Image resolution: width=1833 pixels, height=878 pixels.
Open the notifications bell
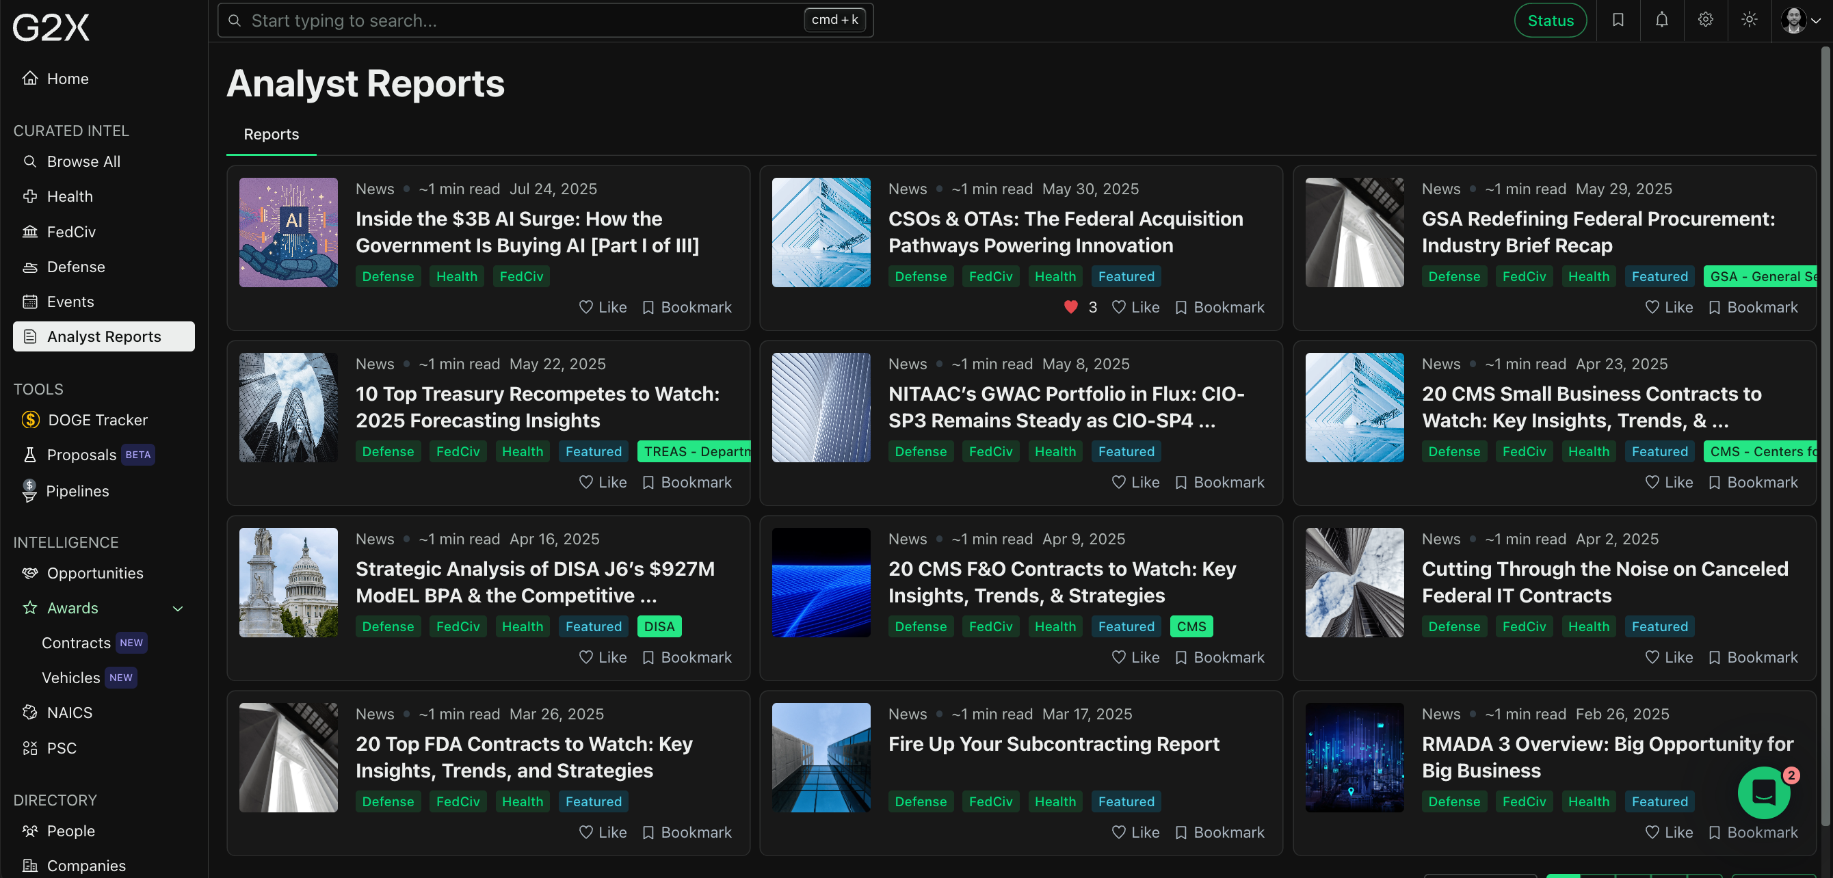1661,20
